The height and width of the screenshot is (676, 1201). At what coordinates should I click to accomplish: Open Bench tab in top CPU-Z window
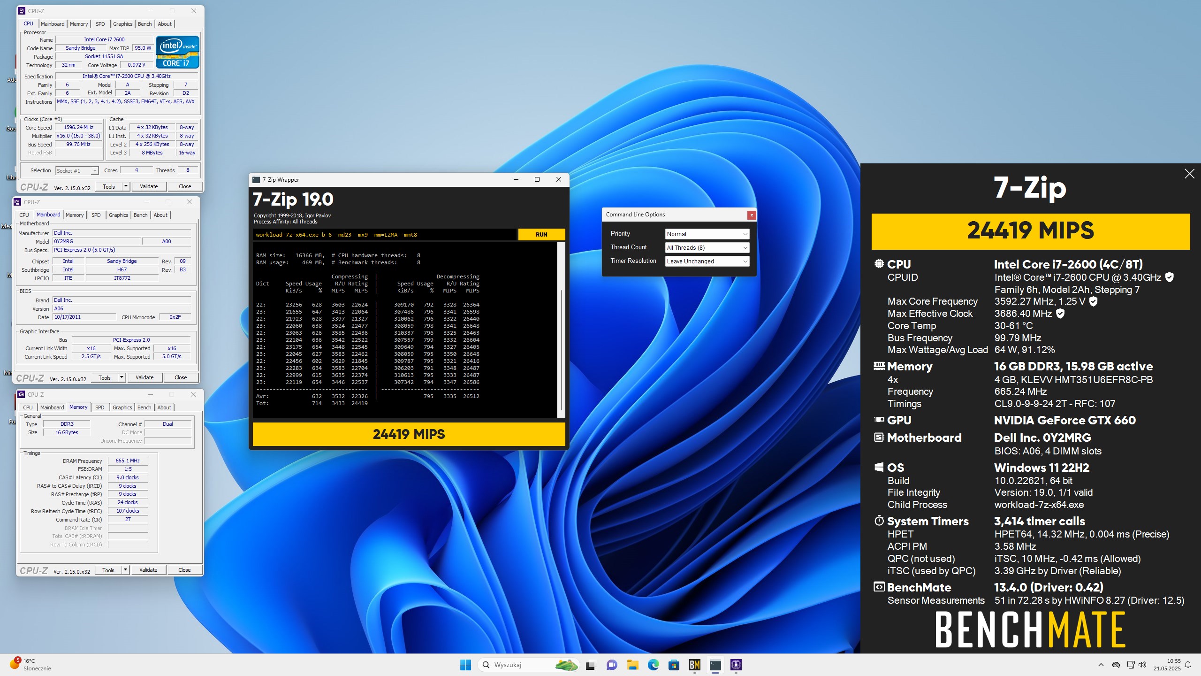(x=144, y=24)
